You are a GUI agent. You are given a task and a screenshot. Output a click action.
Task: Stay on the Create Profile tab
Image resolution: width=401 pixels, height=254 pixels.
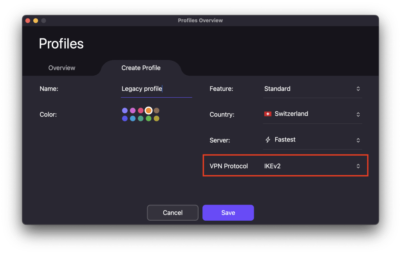click(x=141, y=67)
